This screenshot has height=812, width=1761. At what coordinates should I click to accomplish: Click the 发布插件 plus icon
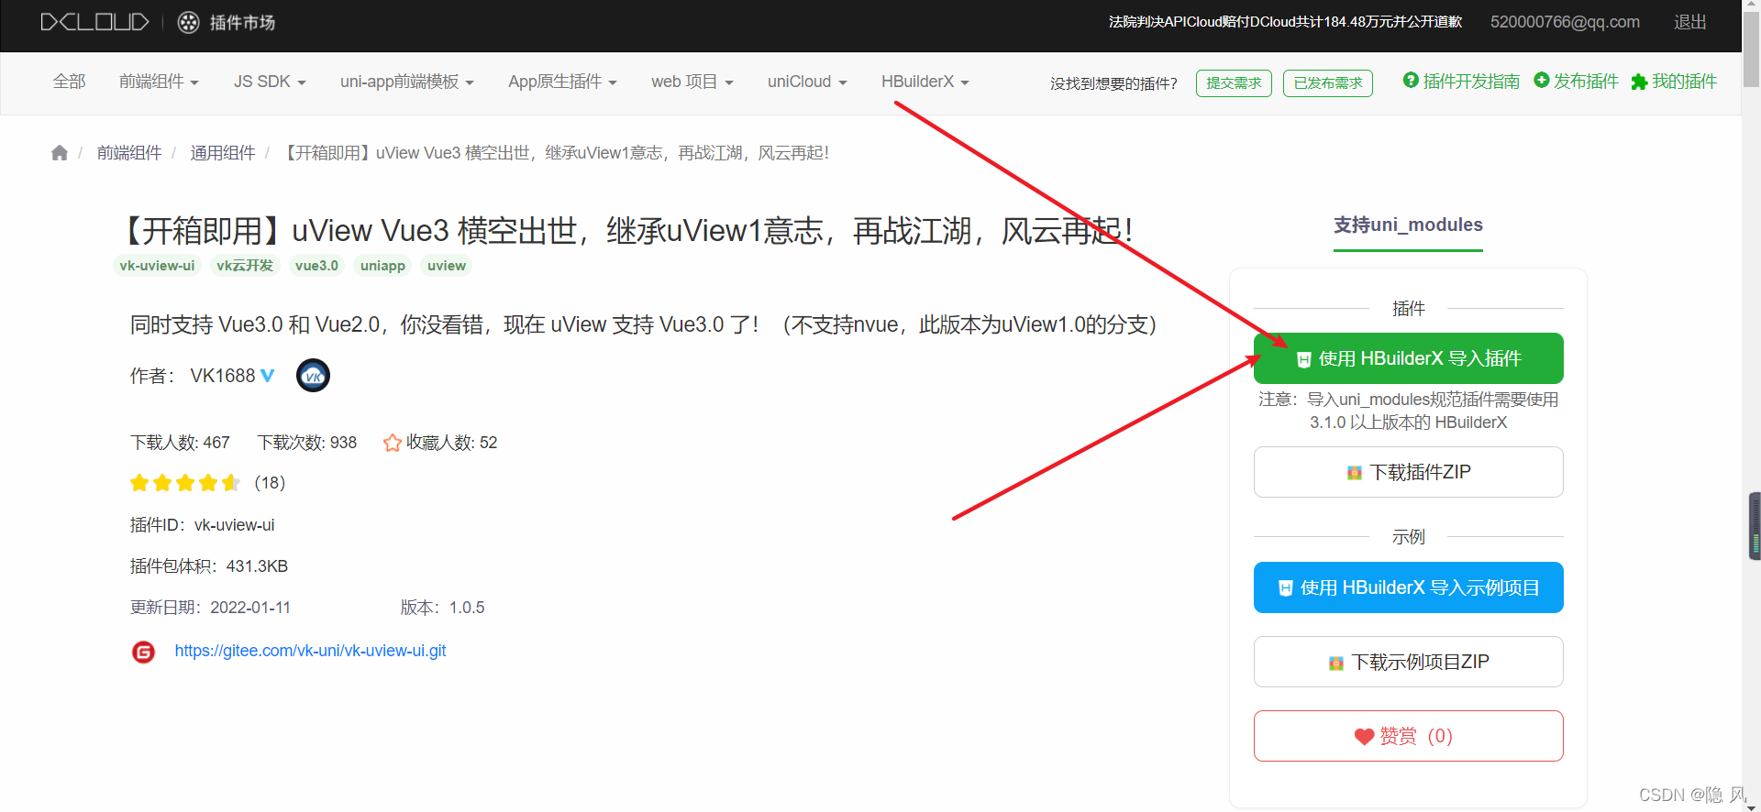[1542, 81]
